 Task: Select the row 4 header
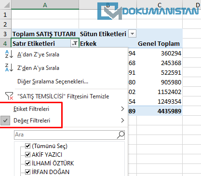click(x=5, y=43)
